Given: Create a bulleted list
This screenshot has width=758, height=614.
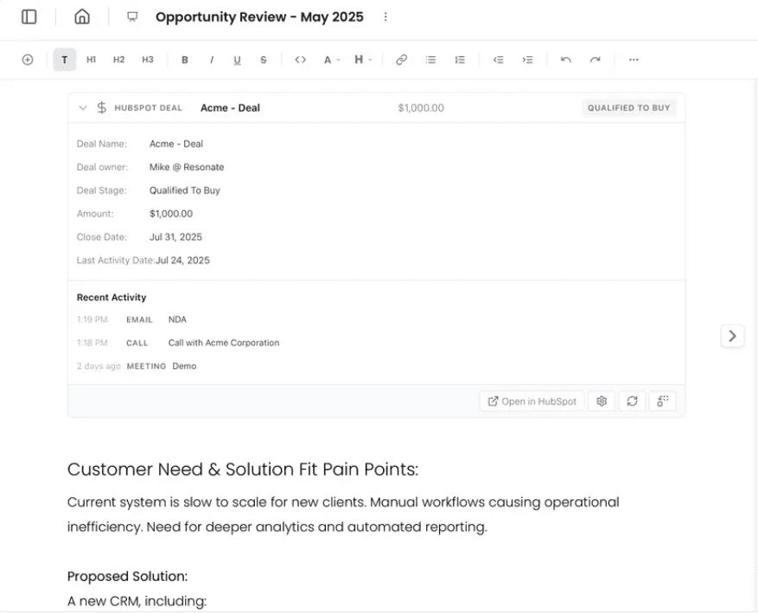Looking at the screenshot, I should (x=430, y=60).
